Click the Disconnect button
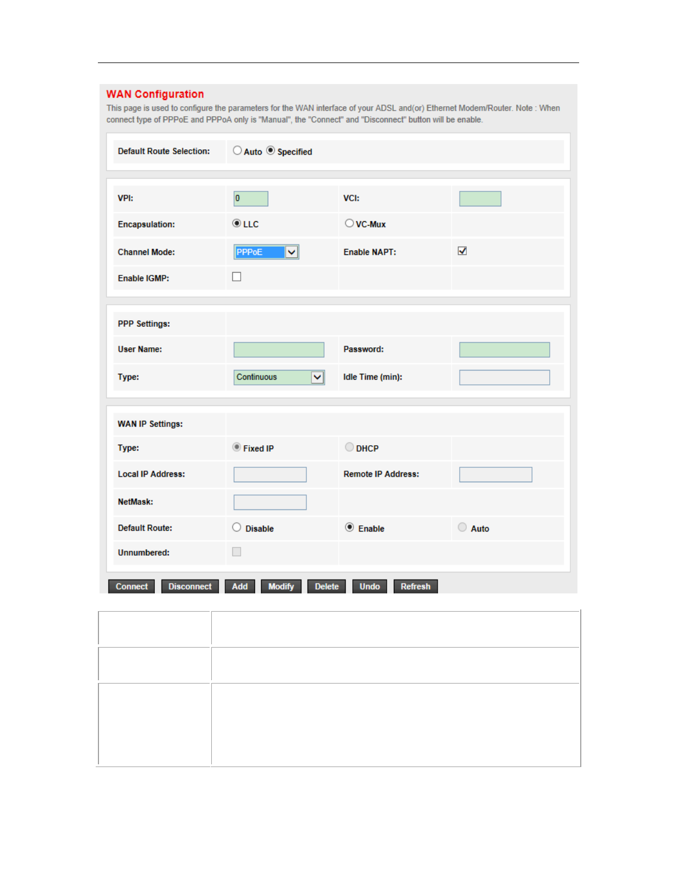The height and width of the screenshot is (876, 677). [x=190, y=587]
